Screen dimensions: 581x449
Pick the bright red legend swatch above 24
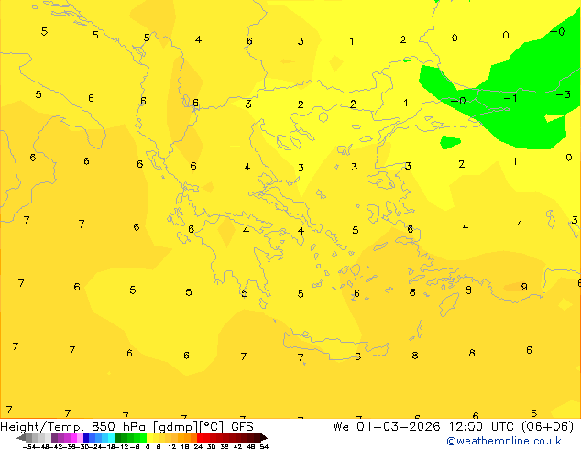(x=200, y=437)
